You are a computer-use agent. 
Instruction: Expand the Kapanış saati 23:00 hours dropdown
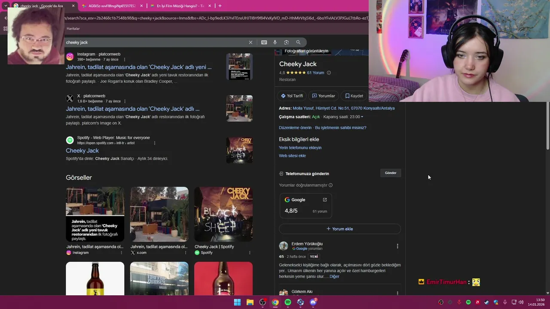tap(343, 117)
